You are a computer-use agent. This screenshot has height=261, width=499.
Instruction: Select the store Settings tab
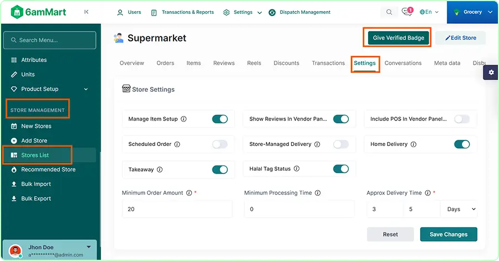point(365,63)
